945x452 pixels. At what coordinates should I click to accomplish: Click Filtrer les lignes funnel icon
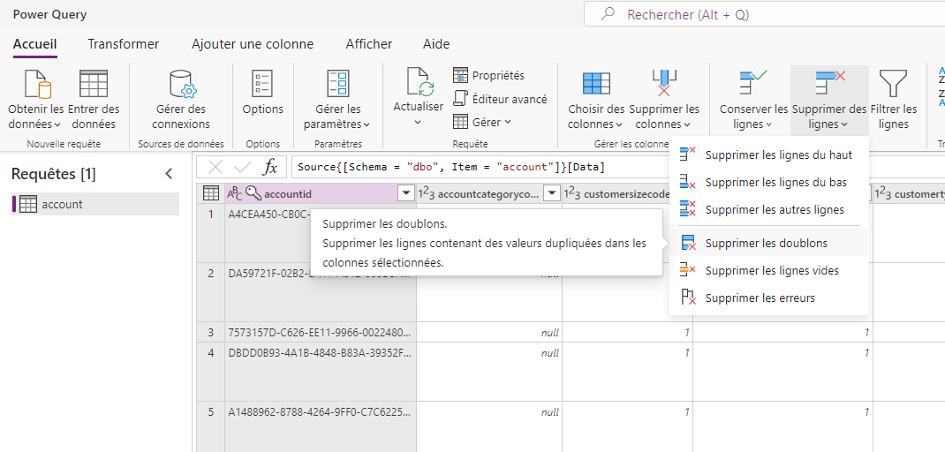893,84
